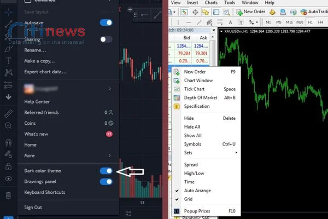Click Make a copy… in TradingView menu
This screenshot has height=219, width=328.
39,61
